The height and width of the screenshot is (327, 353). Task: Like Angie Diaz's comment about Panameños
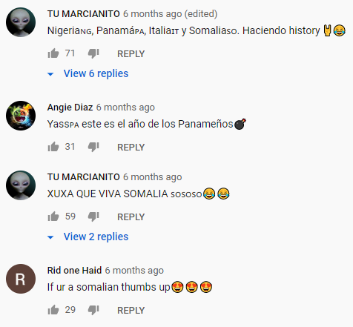tap(53, 147)
